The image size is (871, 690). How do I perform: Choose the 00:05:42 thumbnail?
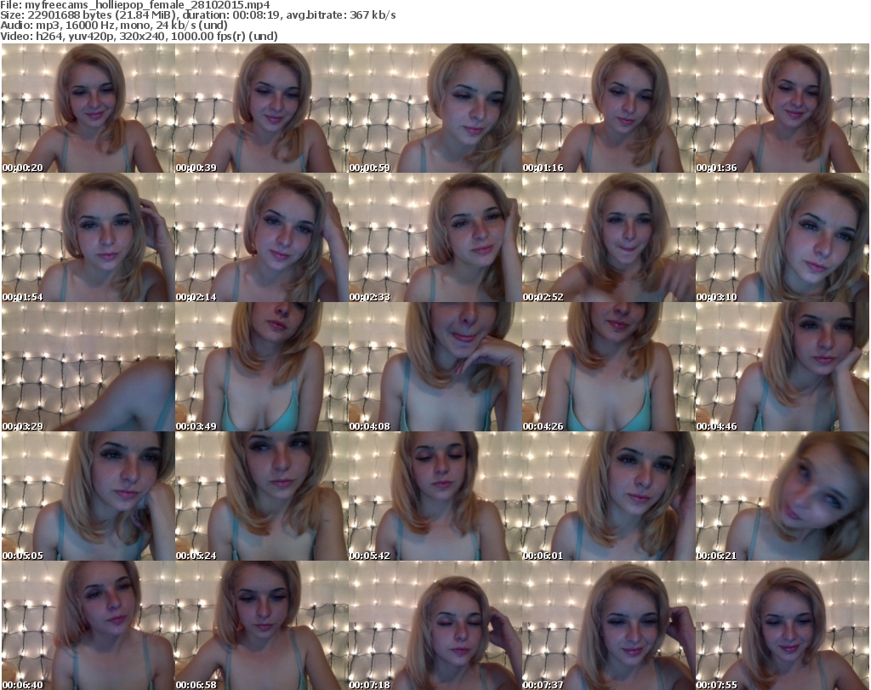click(435, 496)
